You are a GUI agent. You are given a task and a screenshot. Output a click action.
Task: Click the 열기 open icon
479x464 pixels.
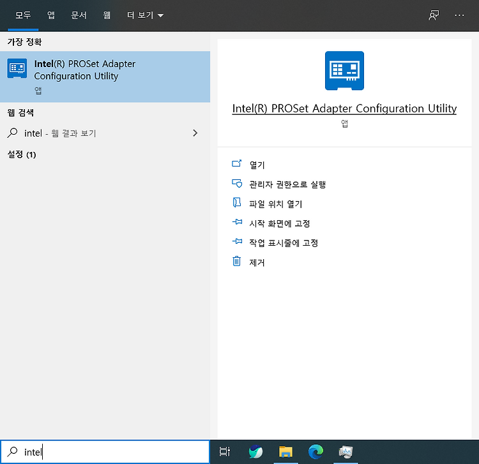tap(237, 163)
